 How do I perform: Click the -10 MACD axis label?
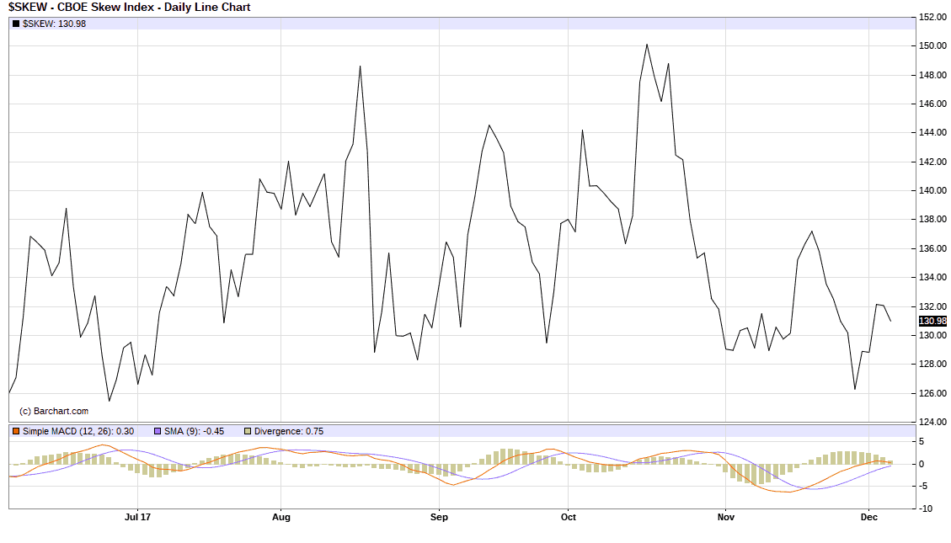927,508
